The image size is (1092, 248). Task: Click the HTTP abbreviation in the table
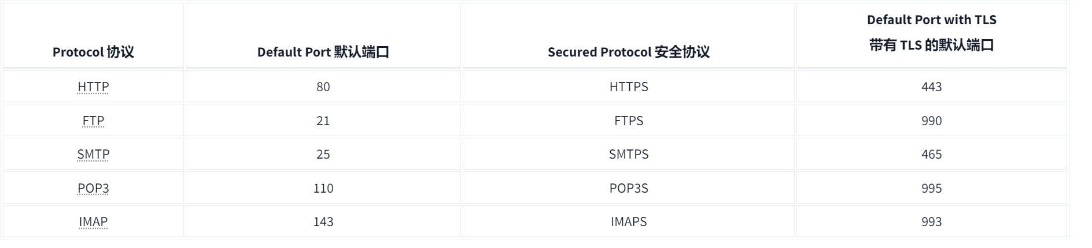click(93, 87)
